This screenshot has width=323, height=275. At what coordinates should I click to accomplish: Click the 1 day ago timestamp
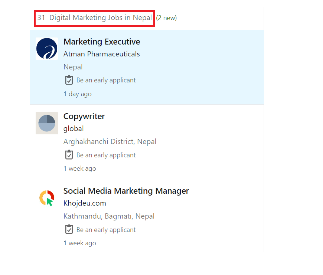[x=77, y=94]
